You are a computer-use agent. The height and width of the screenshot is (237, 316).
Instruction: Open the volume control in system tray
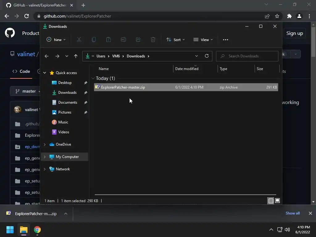287,230
